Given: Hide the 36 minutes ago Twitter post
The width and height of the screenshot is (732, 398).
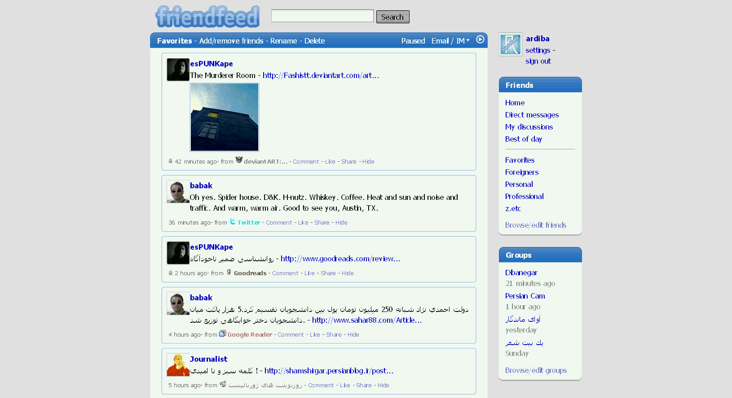Looking at the screenshot, I should [341, 223].
